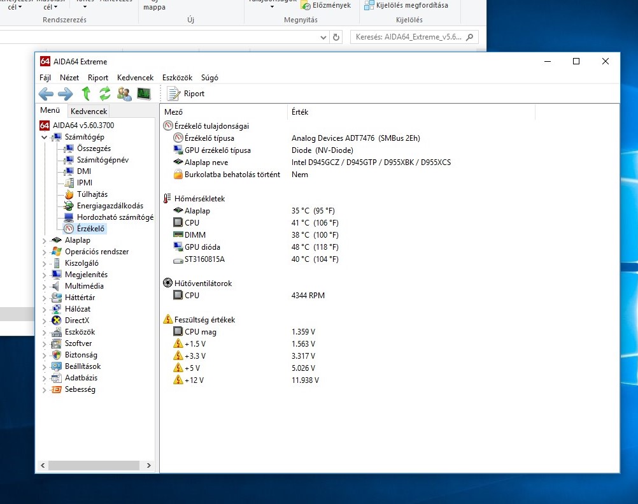This screenshot has height=504, width=638.
Task: Click the right arrow of tree scrollbar
Action: click(x=148, y=465)
